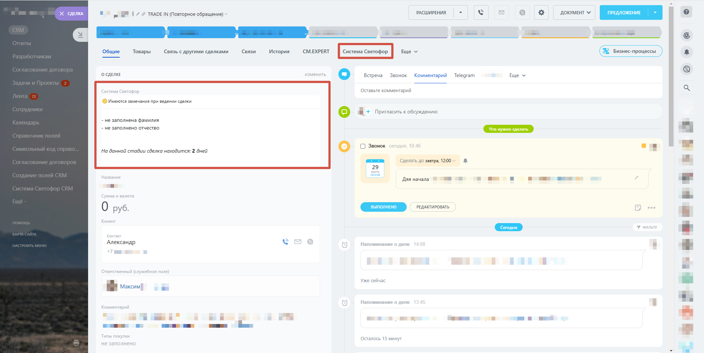Click the yellow status circle in Система Светофор
This screenshot has width=704, height=353.
click(105, 101)
